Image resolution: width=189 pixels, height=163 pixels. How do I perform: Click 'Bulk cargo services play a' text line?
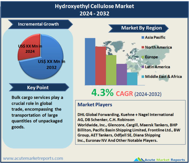(x=37, y=97)
